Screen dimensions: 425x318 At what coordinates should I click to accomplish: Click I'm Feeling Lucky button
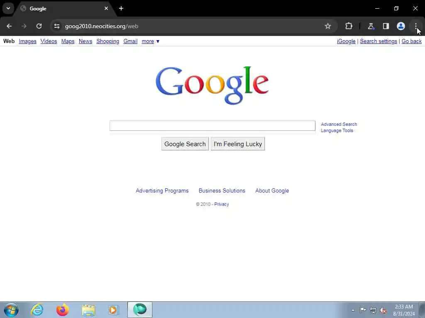(238, 144)
